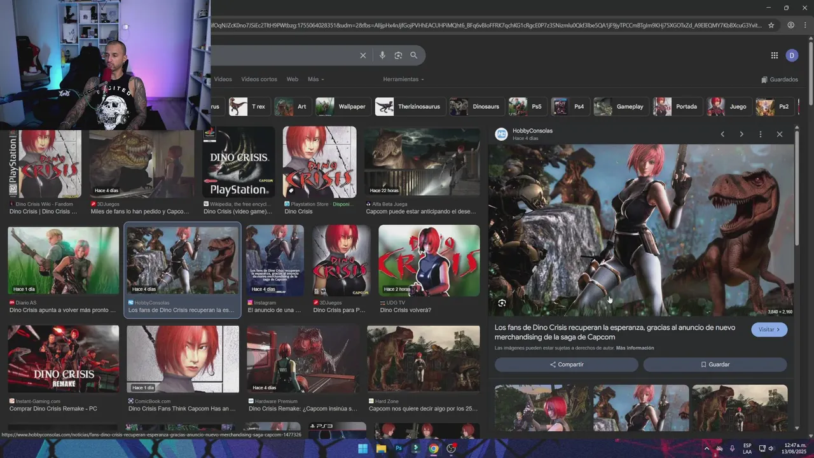Open volume control in system tray
The height and width of the screenshot is (458, 814).
click(x=771, y=448)
